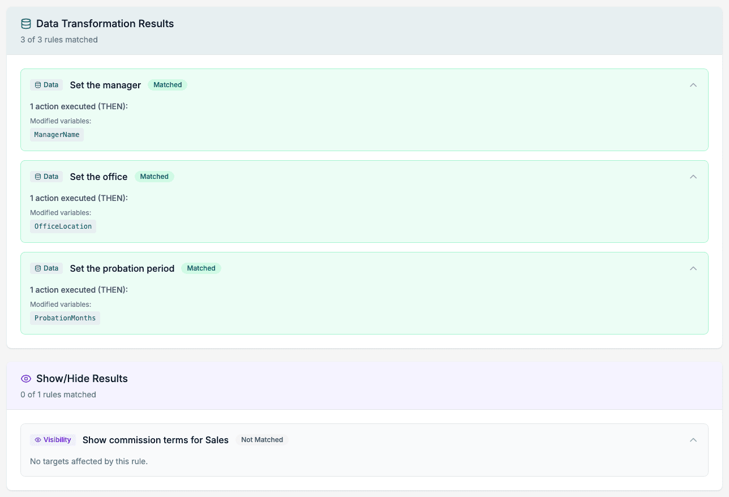Click the Set the office rule title
This screenshot has height=497, width=729.
(98, 177)
